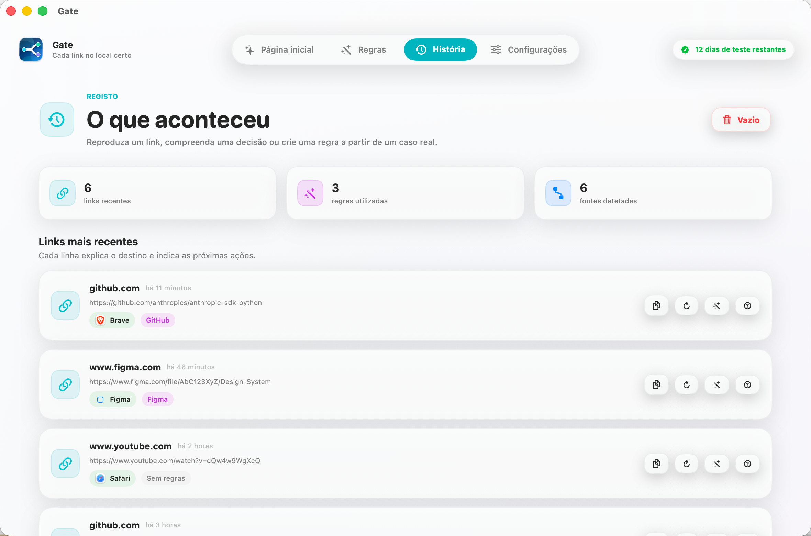Screen dimensions: 811x536
Task: Select the História tab
Action: click(x=440, y=50)
